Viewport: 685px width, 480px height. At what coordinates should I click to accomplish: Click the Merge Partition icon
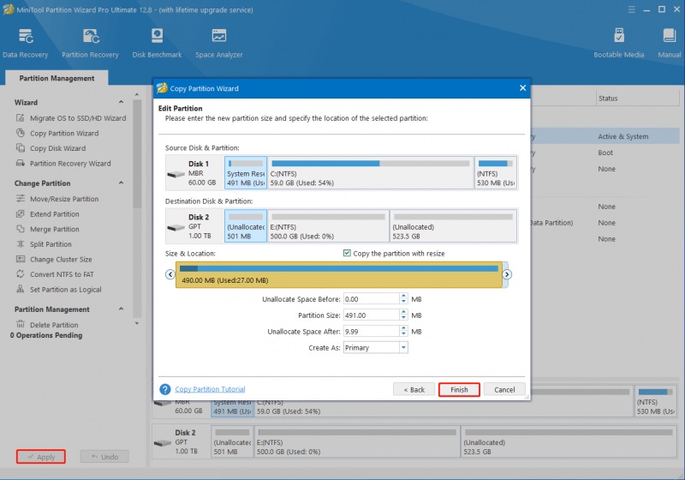point(20,229)
